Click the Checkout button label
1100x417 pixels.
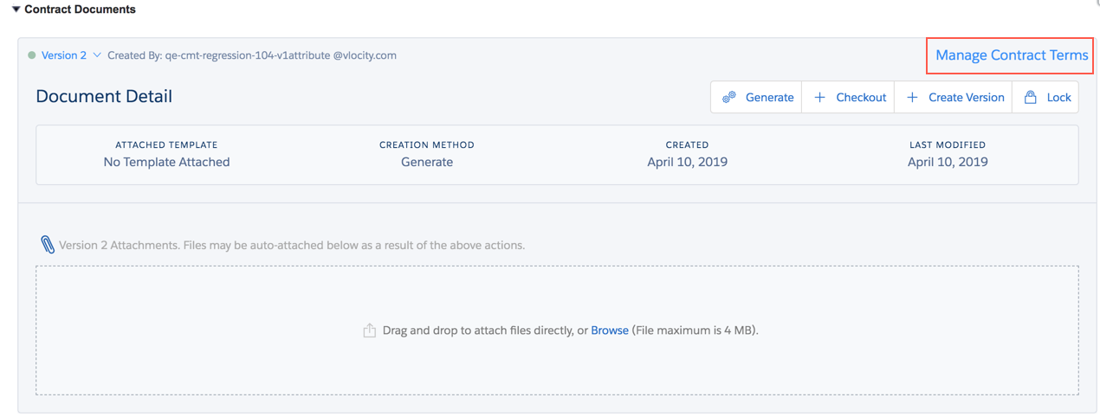pyautogui.click(x=861, y=97)
